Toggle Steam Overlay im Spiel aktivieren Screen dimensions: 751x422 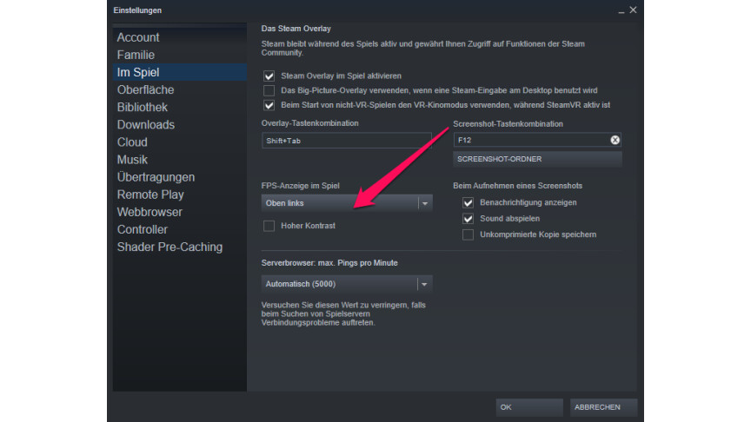269,76
